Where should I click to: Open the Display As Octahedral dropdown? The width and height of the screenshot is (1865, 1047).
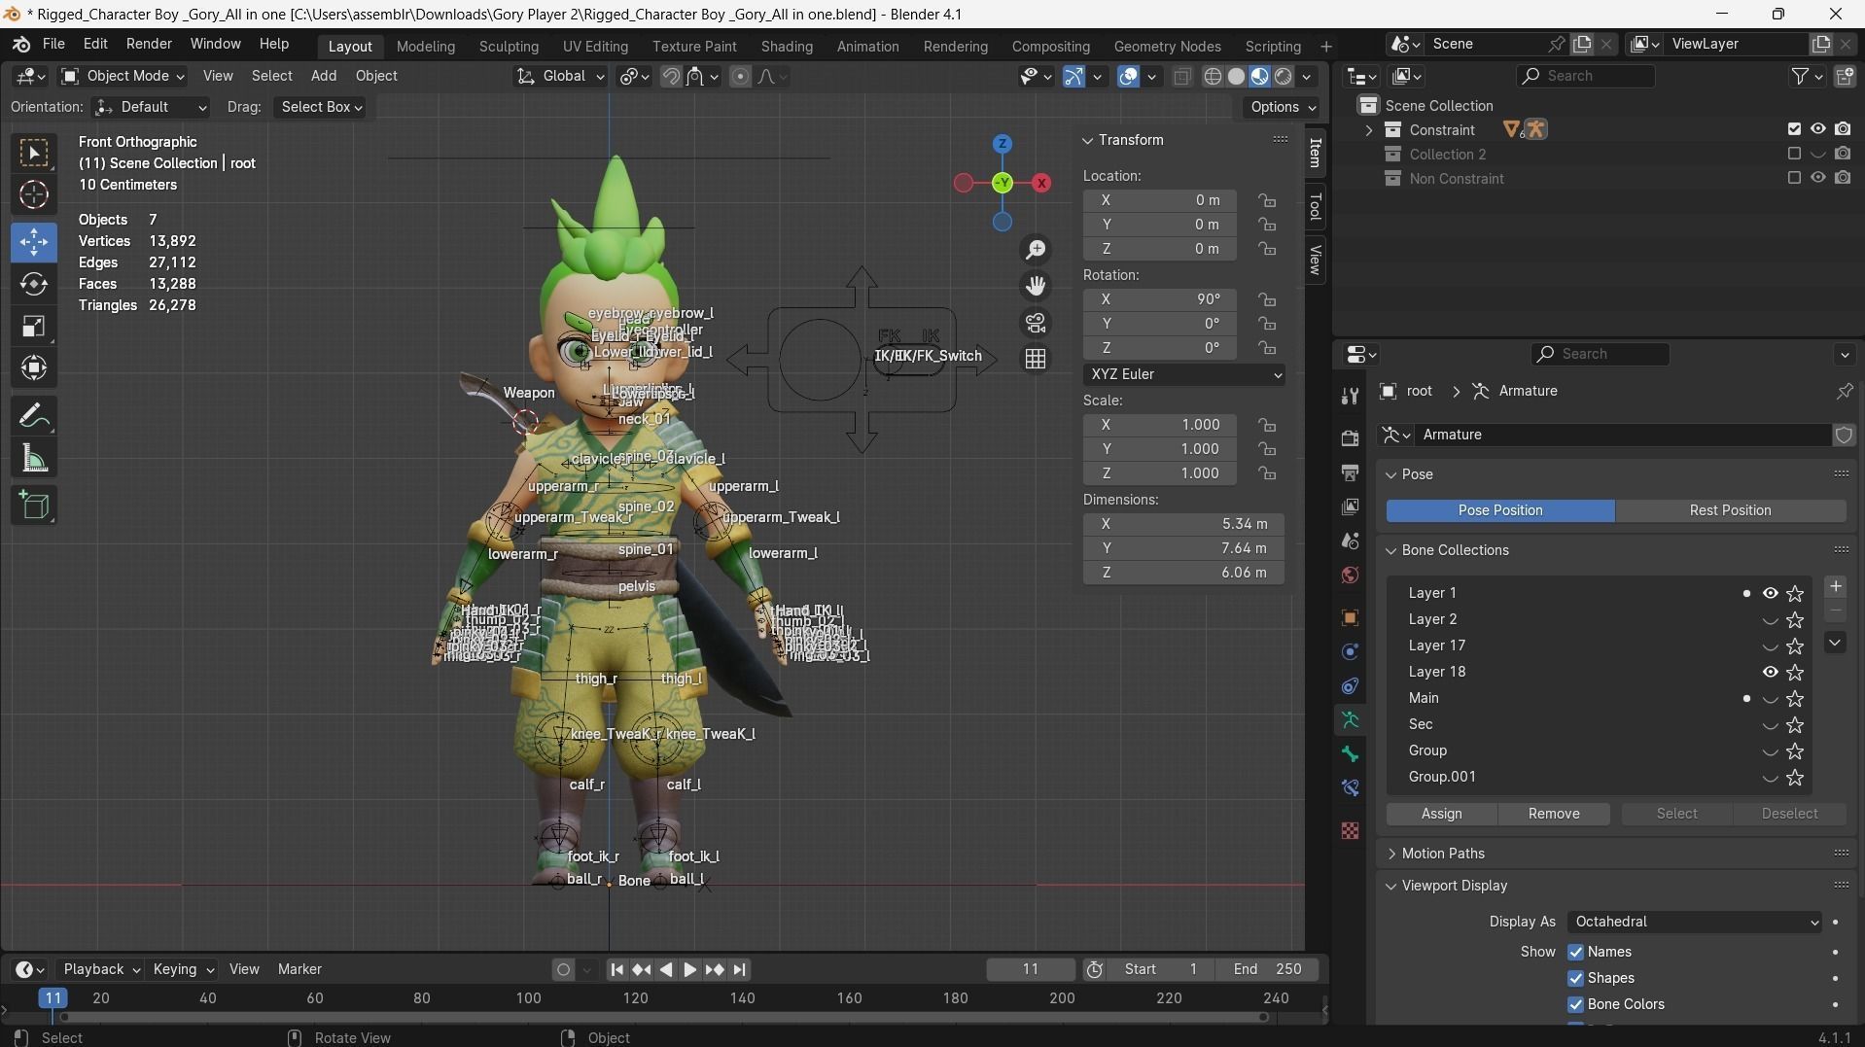click(1695, 922)
